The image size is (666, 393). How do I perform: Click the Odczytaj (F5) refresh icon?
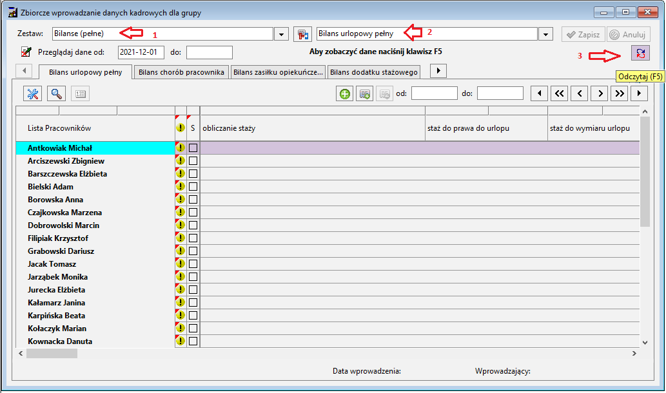[640, 53]
